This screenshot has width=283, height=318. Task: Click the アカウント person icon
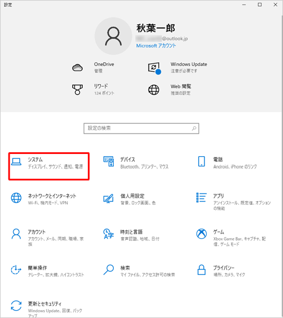coord(16,234)
